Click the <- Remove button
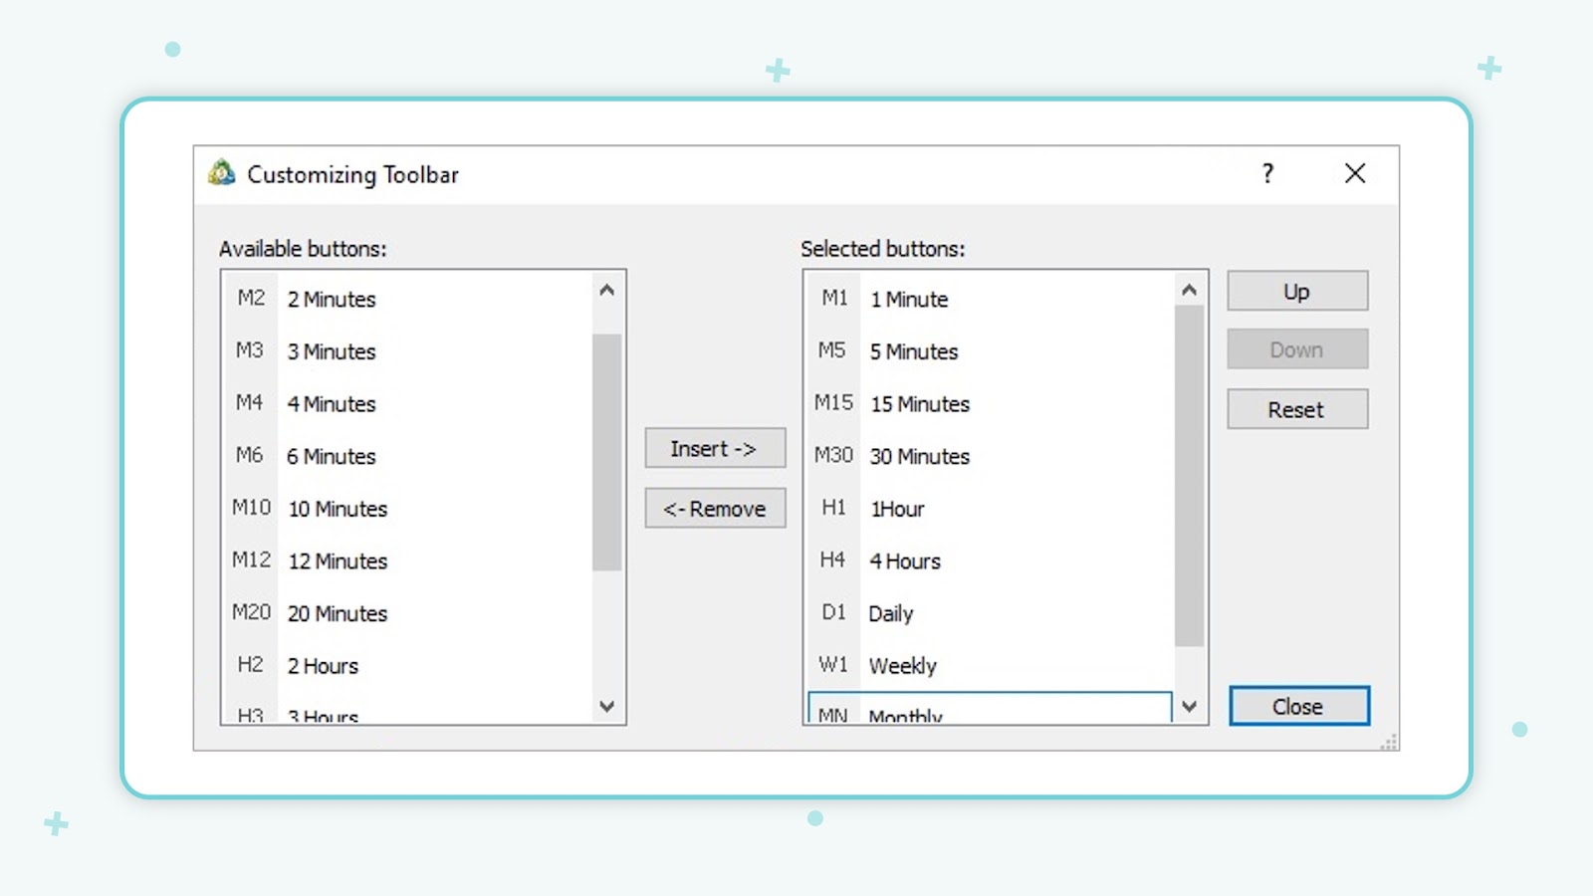The width and height of the screenshot is (1593, 896). 715,508
